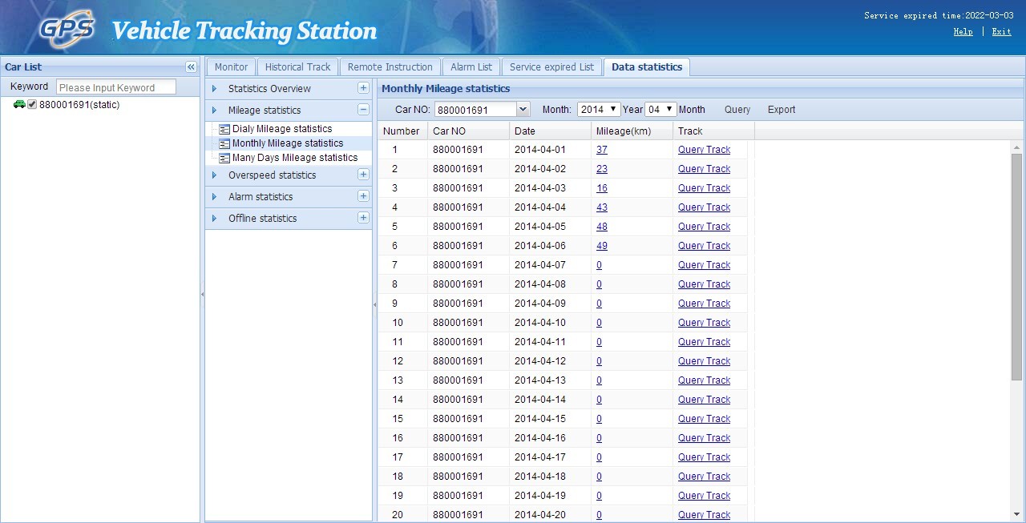Open the Help link
The height and width of the screenshot is (523, 1026).
pyautogui.click(x=963, y=32)
